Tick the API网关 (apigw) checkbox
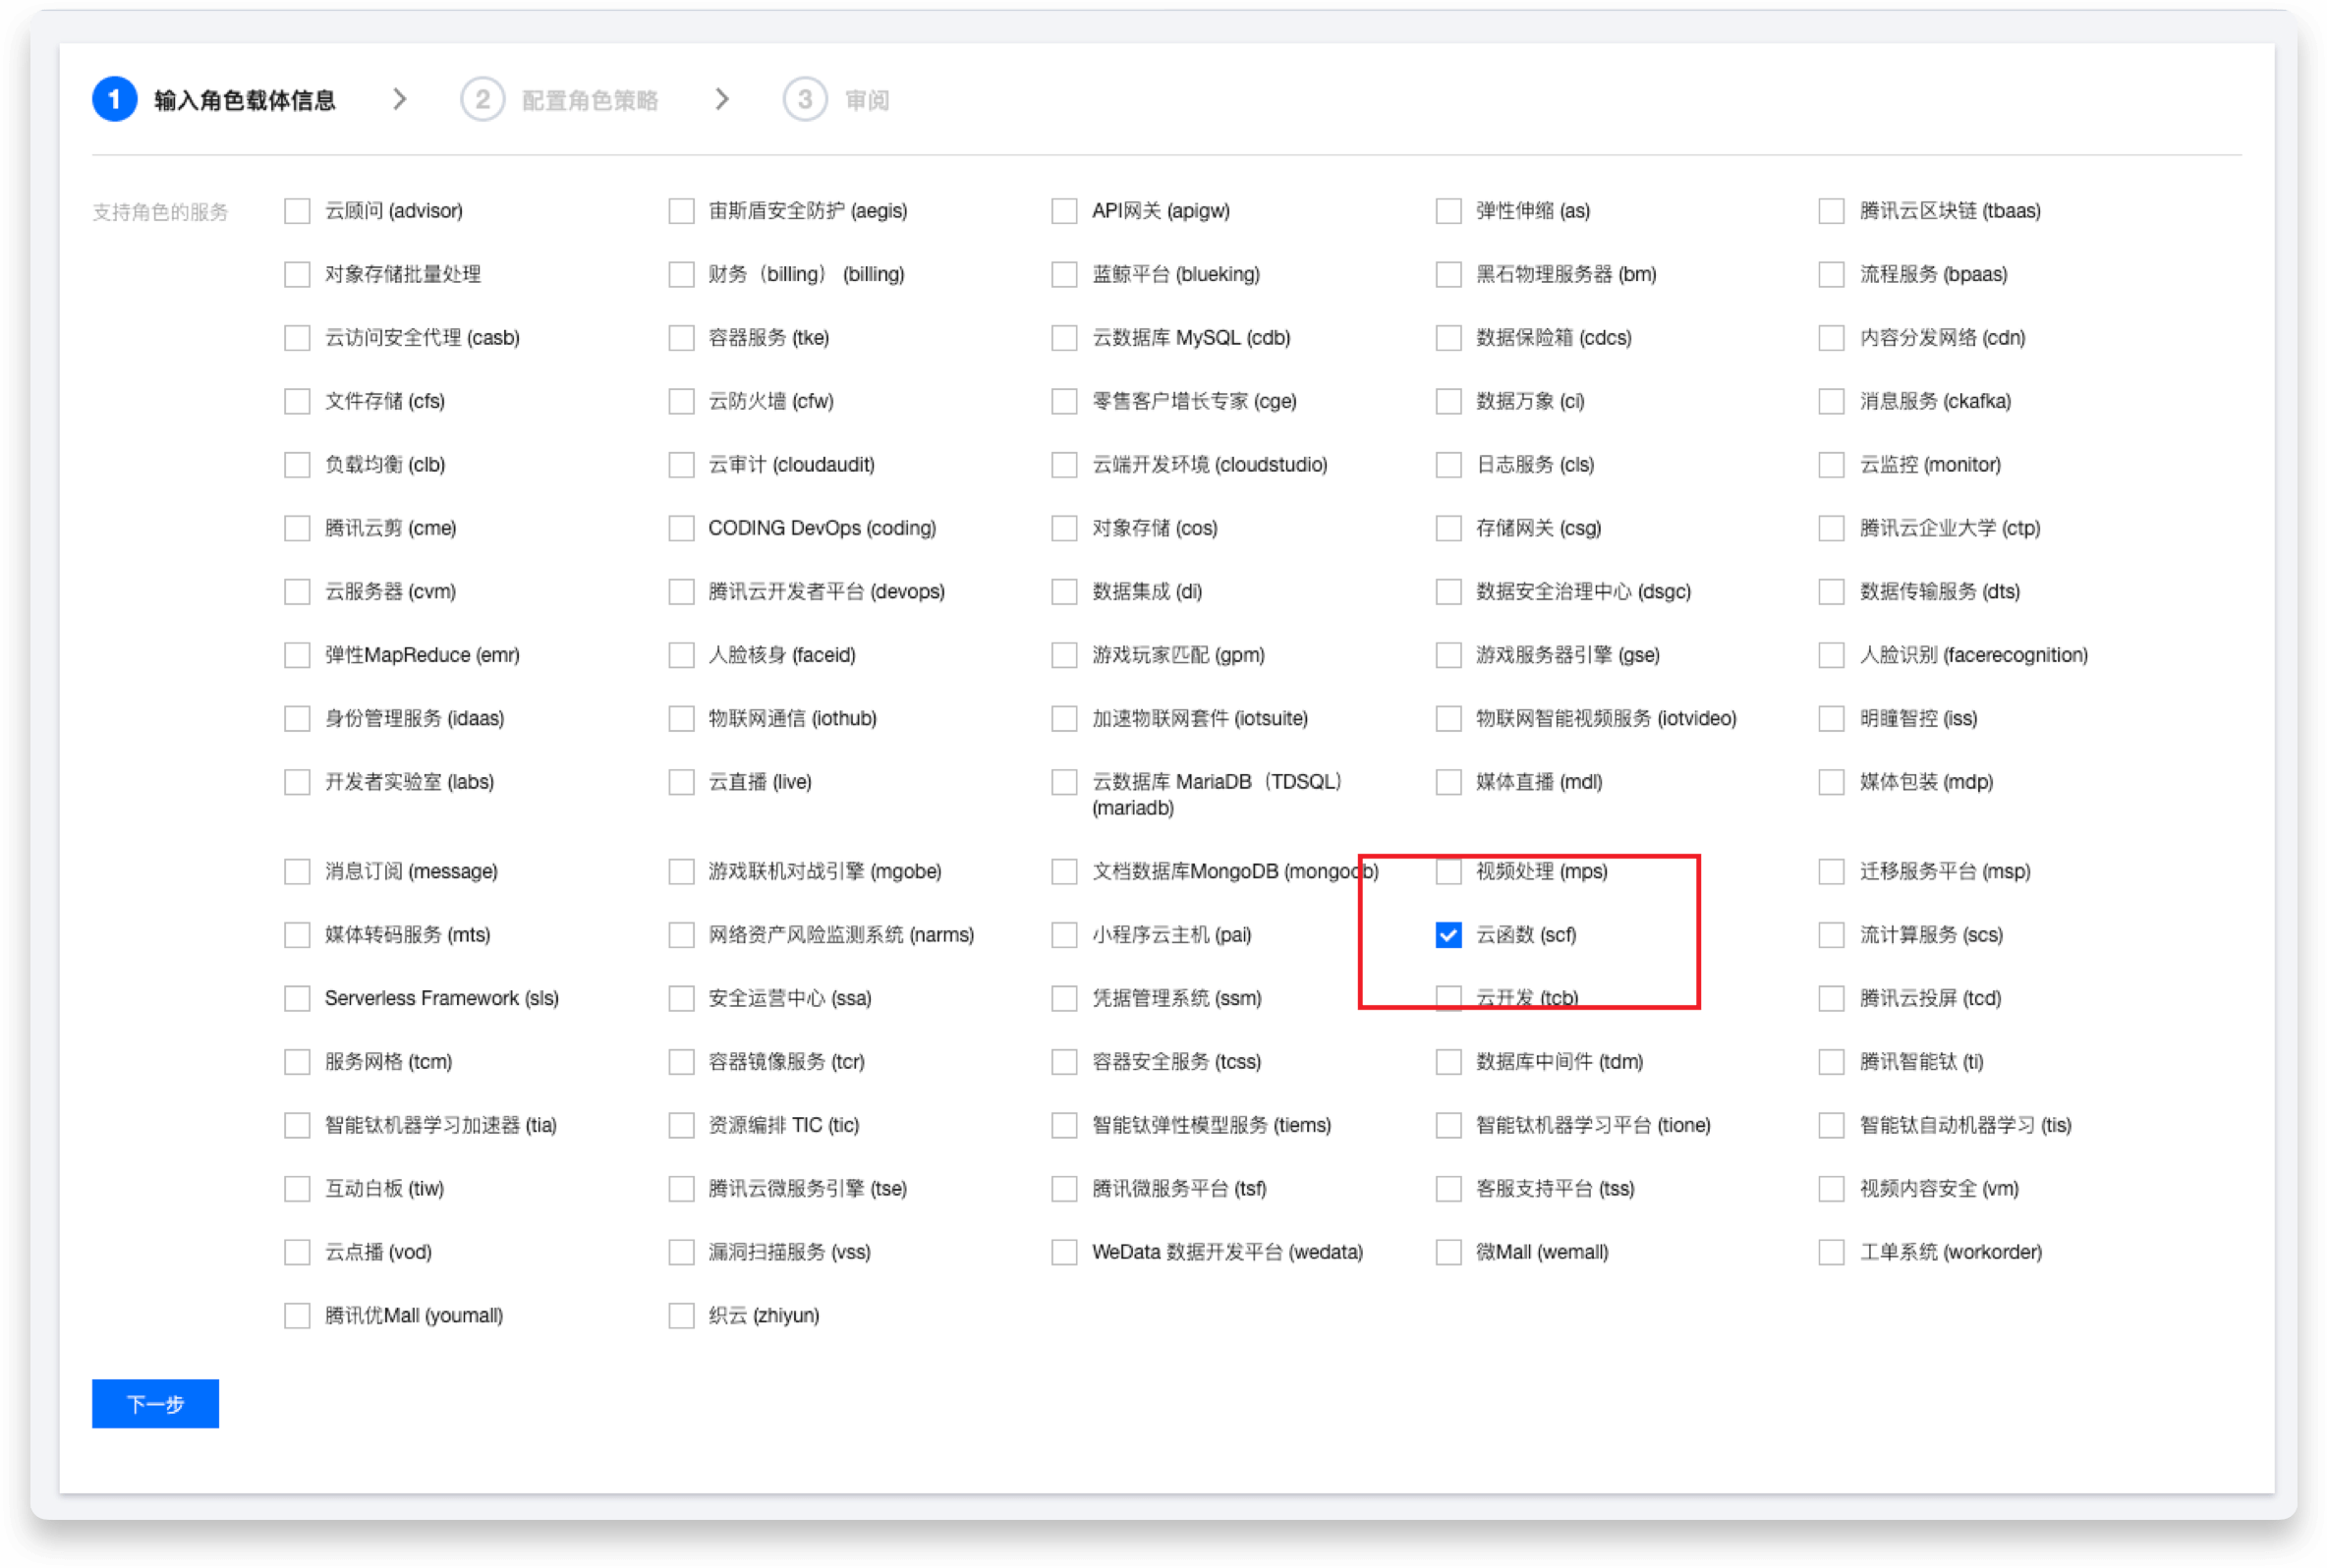The height and width of the screenshot is (1568, 2327). [x=1064, y=210]
